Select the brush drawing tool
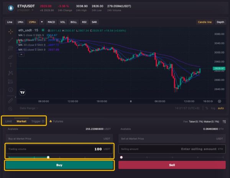This screenshot has width=230, height=178. click(x=11, y=57)
